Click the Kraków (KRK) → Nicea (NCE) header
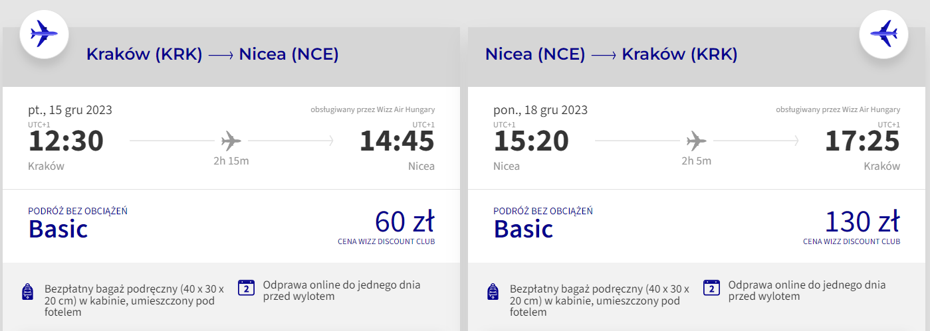This screenshot has width=930, height=331. click(x=213, y=54)
